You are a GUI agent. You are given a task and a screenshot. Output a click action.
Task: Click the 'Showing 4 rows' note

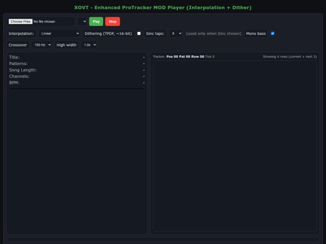pyautogui.click(x=290, y=57)
